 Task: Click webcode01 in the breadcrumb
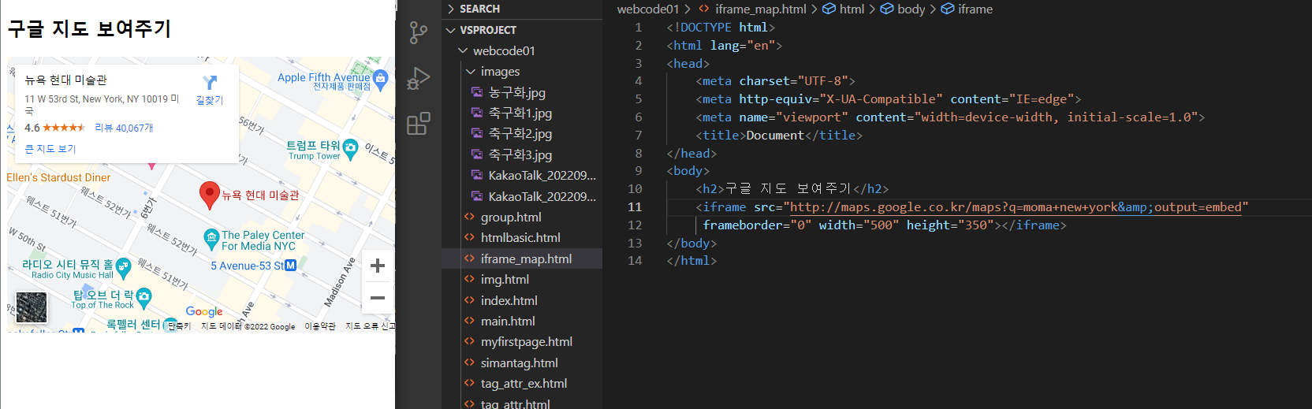coord(647,9)
